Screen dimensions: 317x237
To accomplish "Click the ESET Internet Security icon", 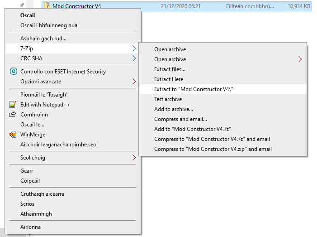I will coord(13,72).
